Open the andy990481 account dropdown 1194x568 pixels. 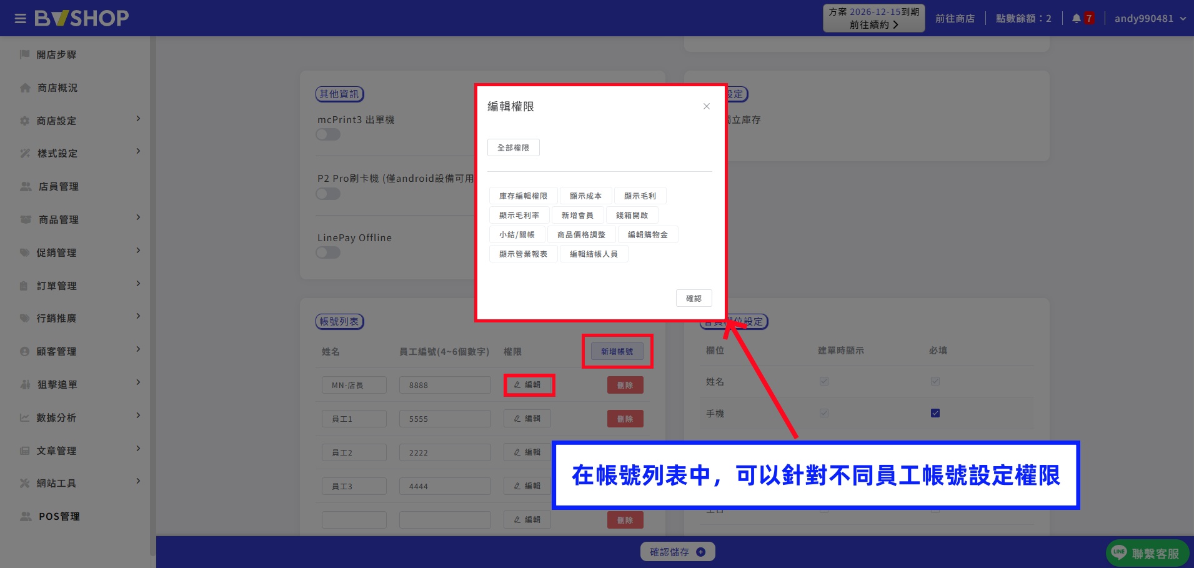[x=1150, y=19]
